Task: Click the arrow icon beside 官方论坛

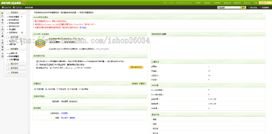Action: pos(248,8)
